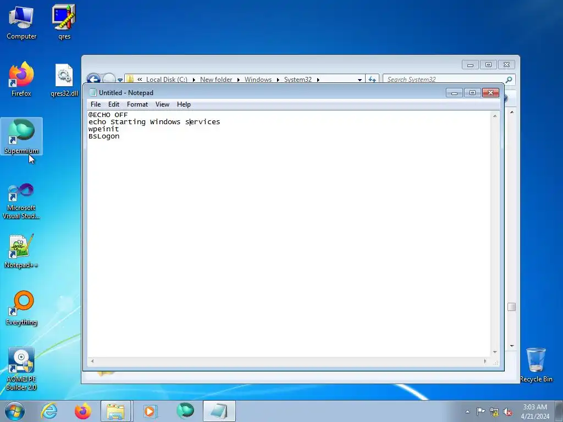Select the qres32.dll file icon
The image size is (563, 422).
click(x=64, y=80)
